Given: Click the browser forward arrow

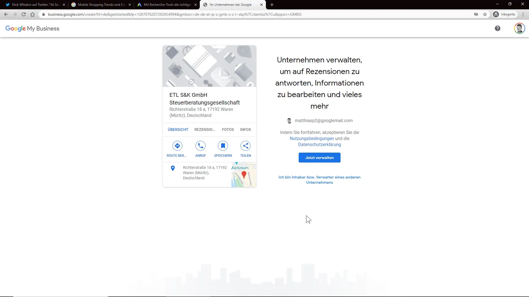Looking at the screenshot, I should 15,14.
